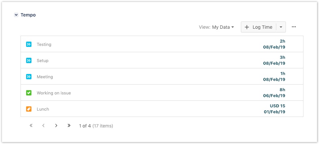Viewport: 319px width, 144px height.
Task: Click the green checkmark issue icon
Action: (29, 93)
